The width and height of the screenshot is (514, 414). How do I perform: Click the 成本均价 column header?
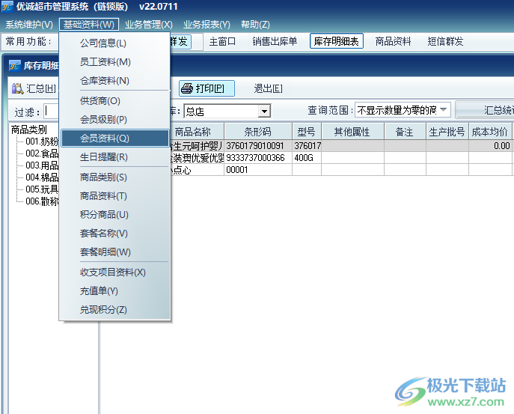point(490,132)
